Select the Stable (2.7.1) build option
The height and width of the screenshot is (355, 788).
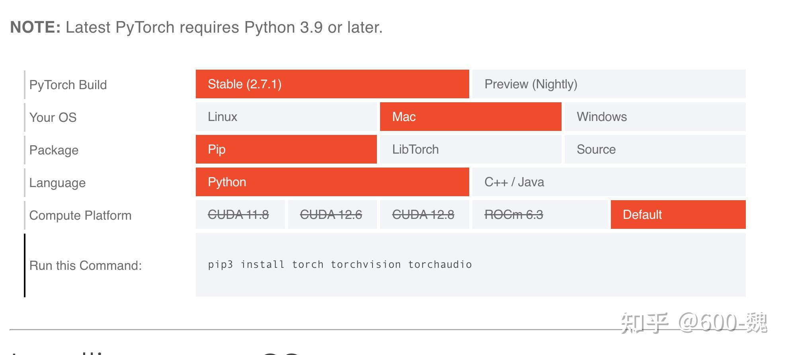(x=332, y=84)
